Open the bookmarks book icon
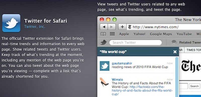The width and height of the screenshot is (201, 97). [x=103, y=34]
